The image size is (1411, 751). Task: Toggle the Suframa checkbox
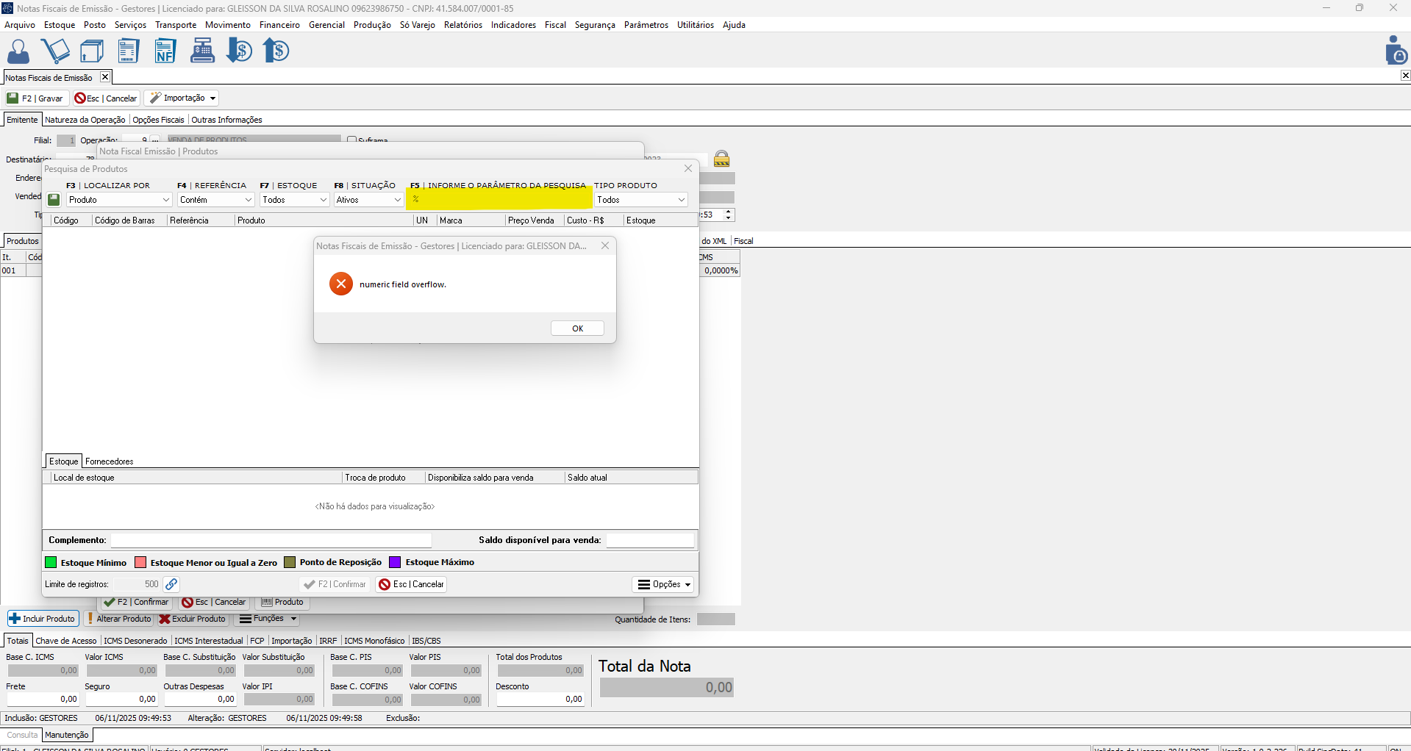click(x=352, y=140)
